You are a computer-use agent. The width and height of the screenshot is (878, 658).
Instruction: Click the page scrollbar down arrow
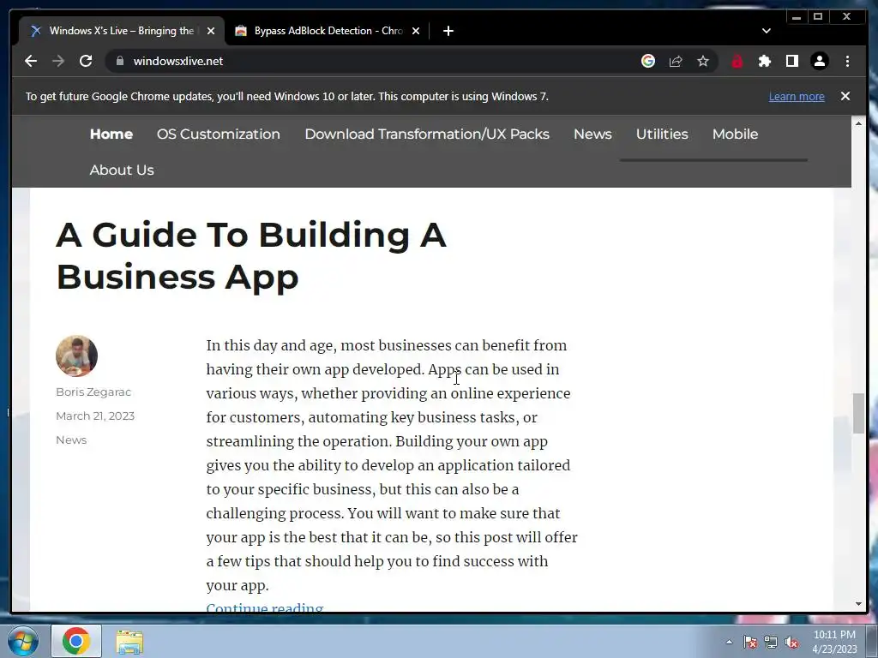[858, 604]
